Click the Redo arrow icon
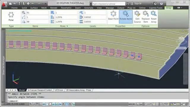The height and width of the screenshot is (107, 190). [39, 4]
